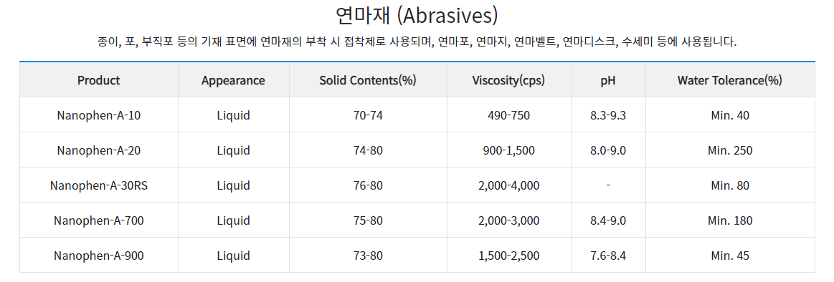This screenshot has height=282, width=834.
Task: Click the viscosity value 1,500-2,500
Action: click(509, 256)
